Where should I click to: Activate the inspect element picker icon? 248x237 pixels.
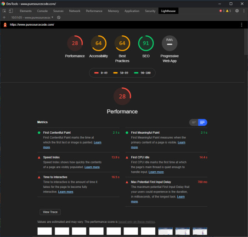point(5,11)
